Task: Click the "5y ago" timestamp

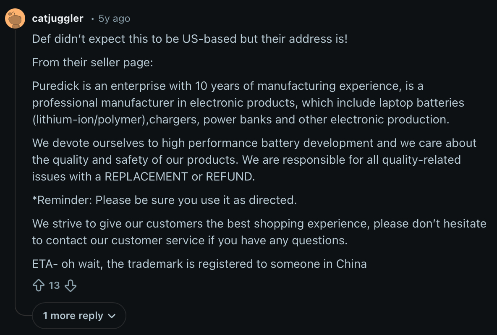Action: (x=114, y=19)
